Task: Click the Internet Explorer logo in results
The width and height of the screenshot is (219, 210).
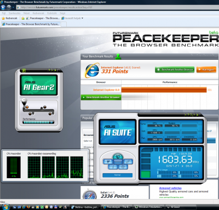Action: pyautogui.click(x=92, y=70)
